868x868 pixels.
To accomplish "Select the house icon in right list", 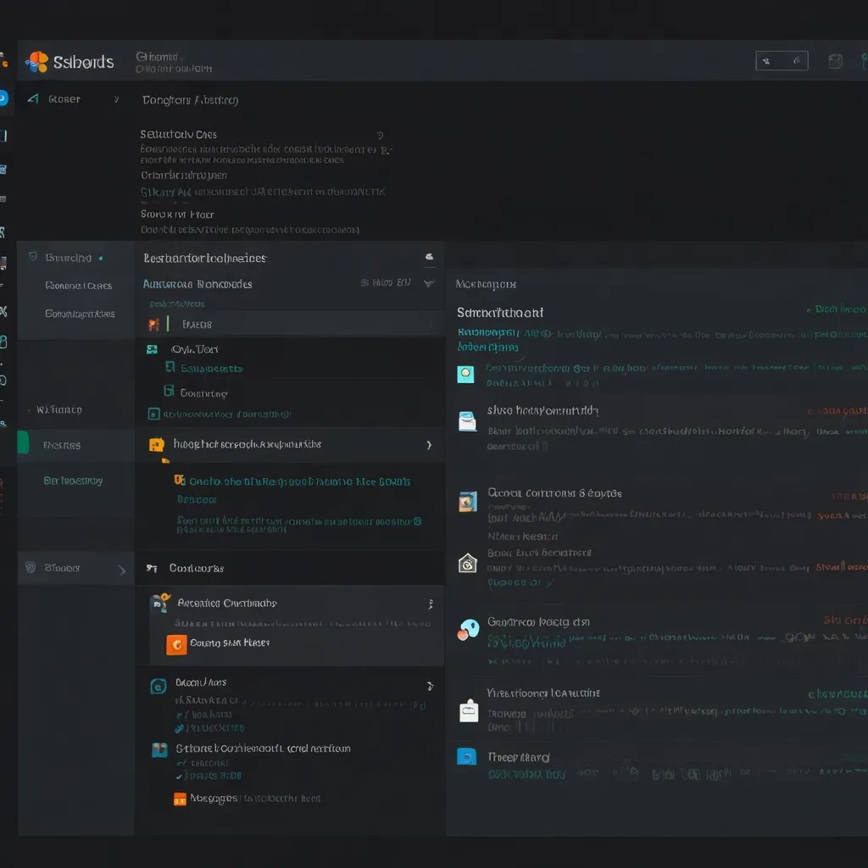I will click(467, 562).
